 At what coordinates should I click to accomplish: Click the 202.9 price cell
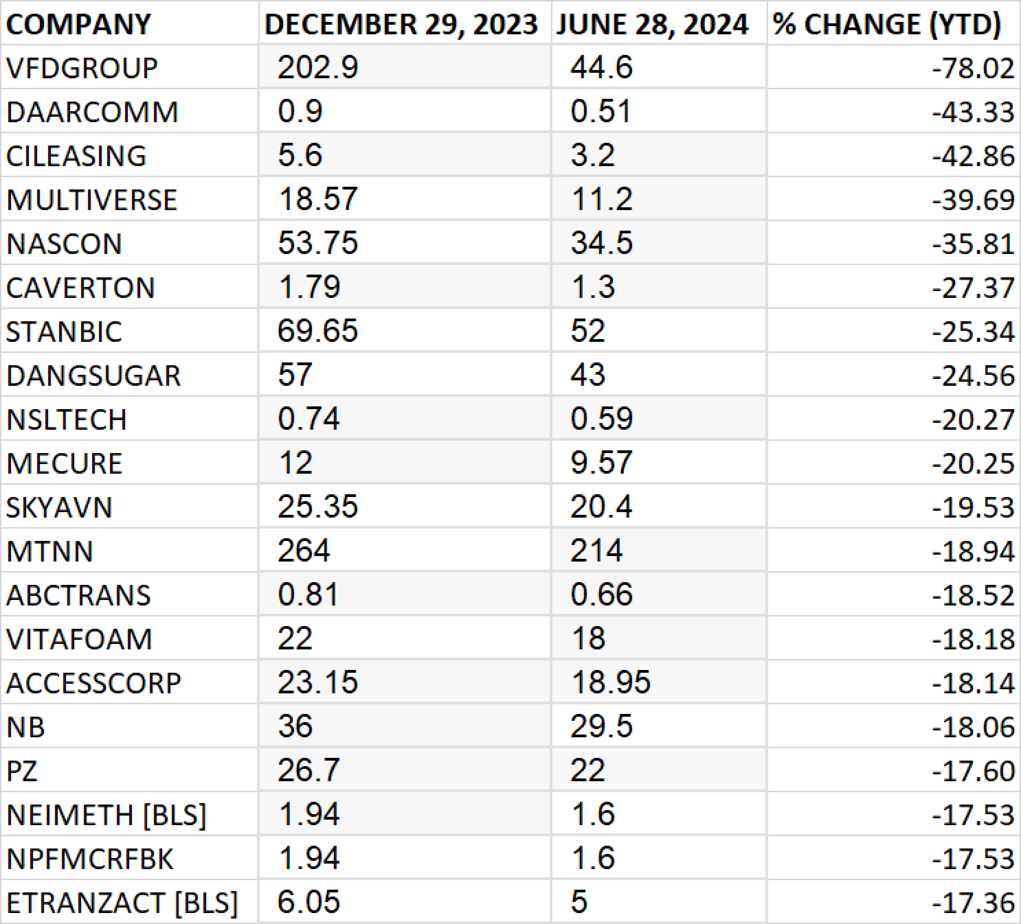point(404,67)
